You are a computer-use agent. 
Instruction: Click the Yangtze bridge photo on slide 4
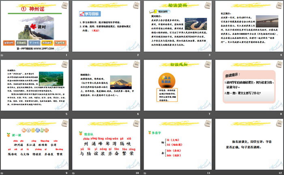(267, 21)
